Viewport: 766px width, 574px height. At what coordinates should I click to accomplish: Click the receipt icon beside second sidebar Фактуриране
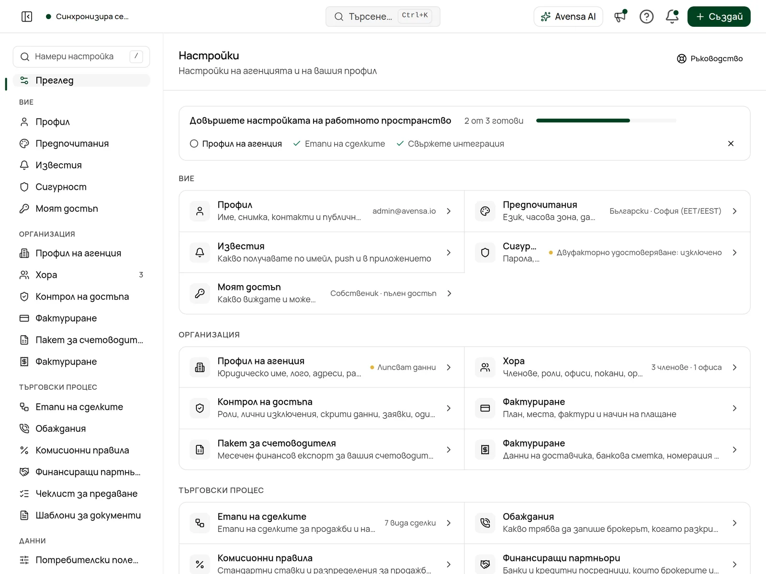tap(24, 362)
